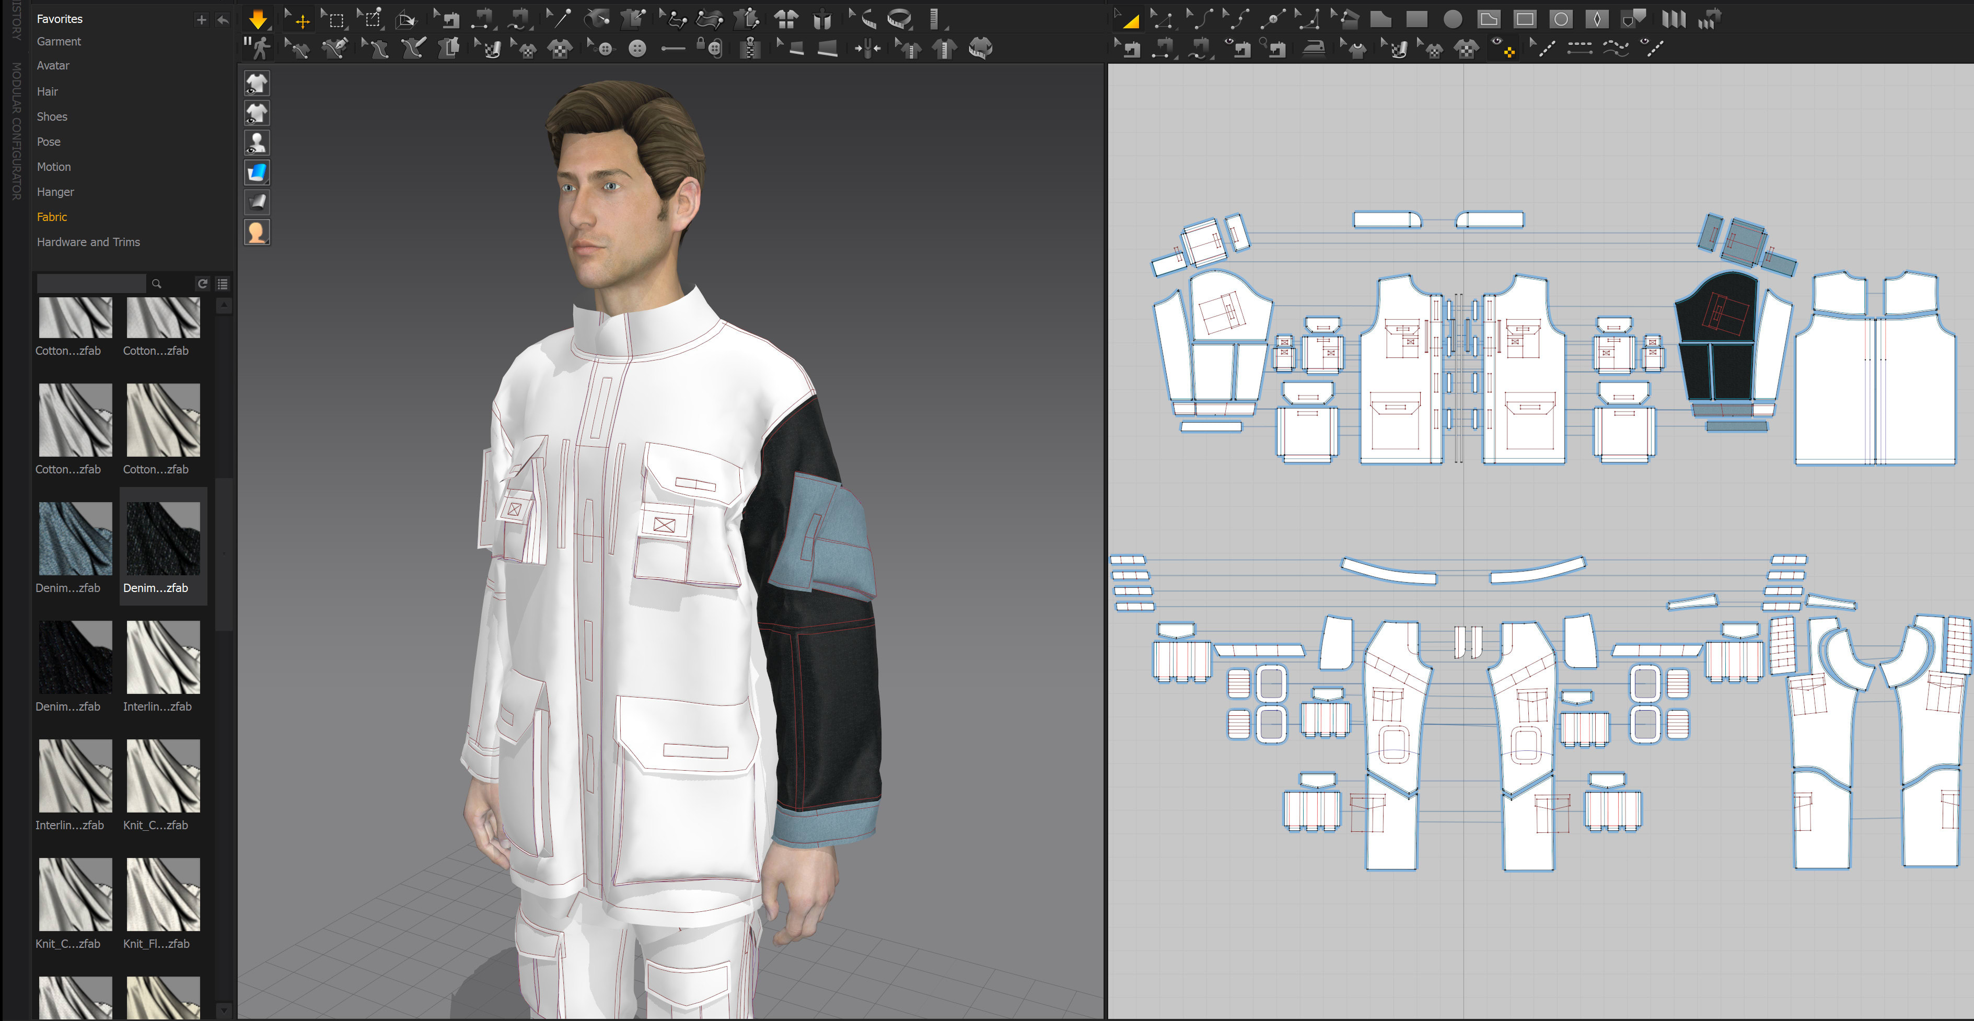Screen dimensions: 1974x1021
Task: Select the Zipper tool
Action: coord(750,48)
